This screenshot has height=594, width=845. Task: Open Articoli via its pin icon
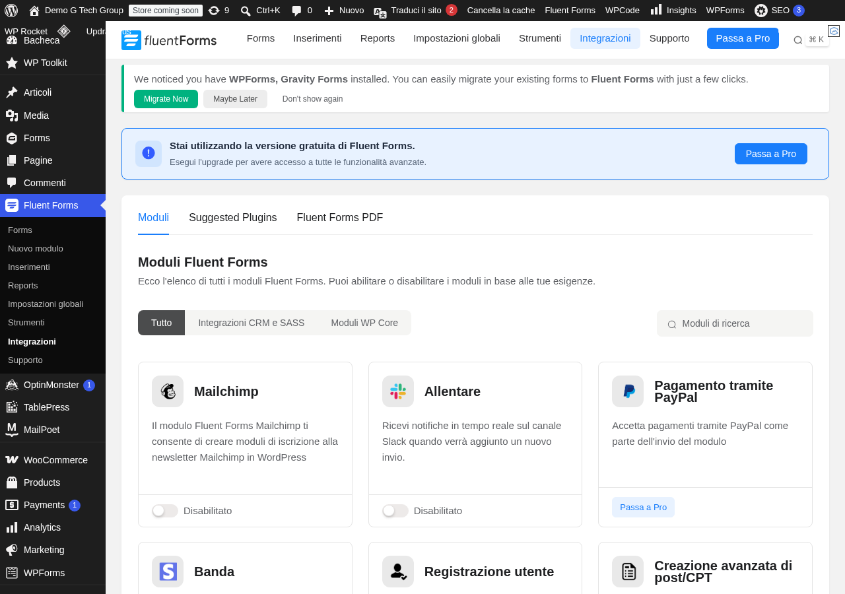click(12, 92)
